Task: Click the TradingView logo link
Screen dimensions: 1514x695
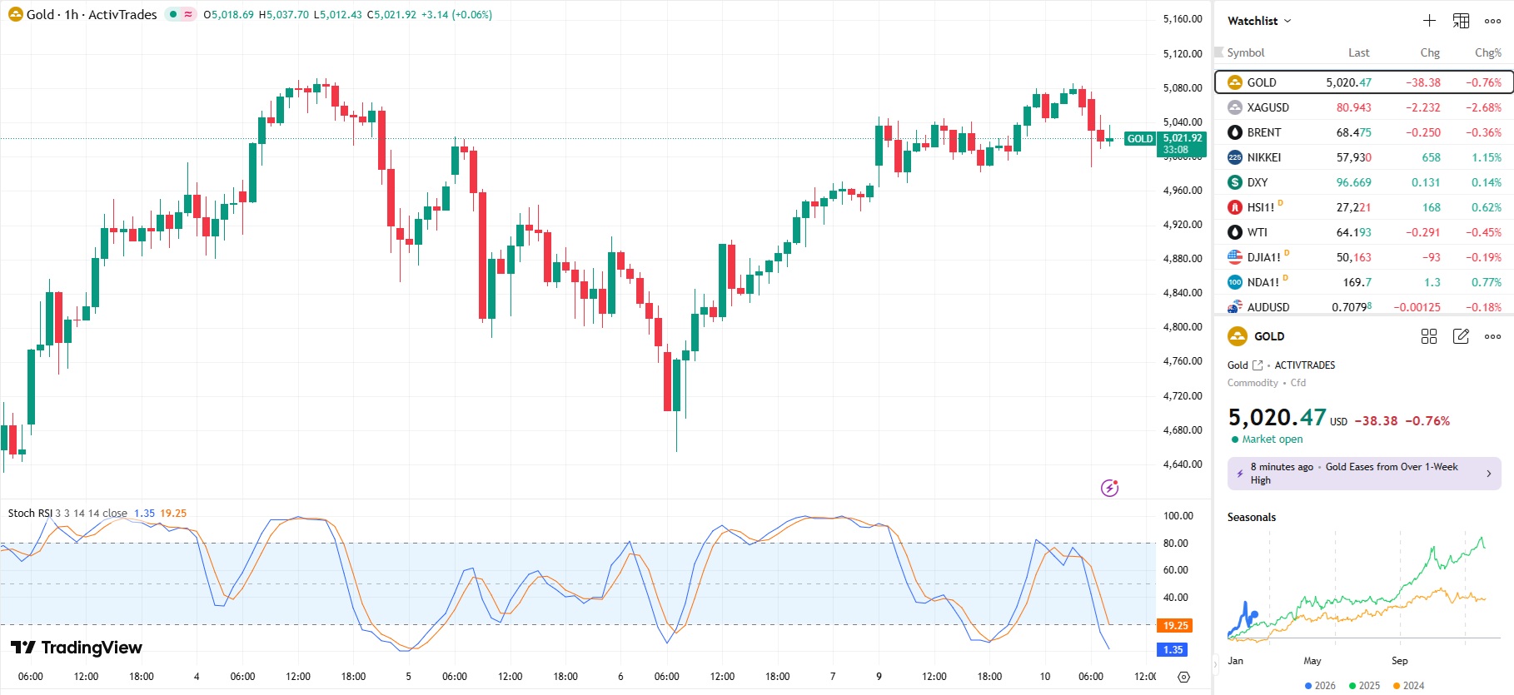Action: [77, 648]
